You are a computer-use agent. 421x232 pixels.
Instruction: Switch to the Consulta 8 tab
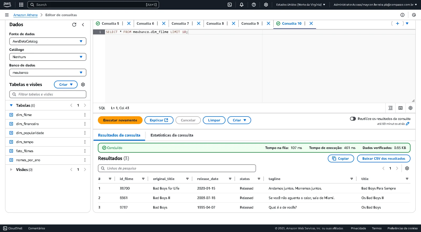tap(215, 23)
